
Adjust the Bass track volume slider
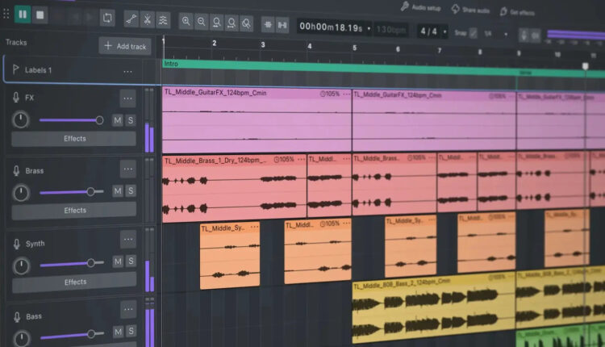click(x=73, y=335)
